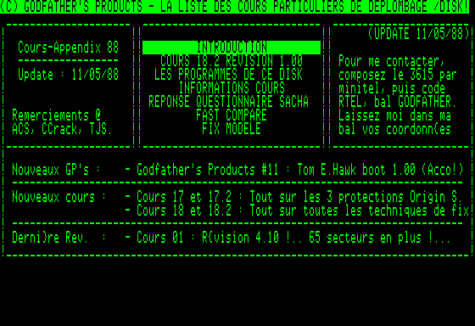Click the (UPDATE 11/05/88) label at top right
This screenshot has height=326, width=475.
pos(418,34)
